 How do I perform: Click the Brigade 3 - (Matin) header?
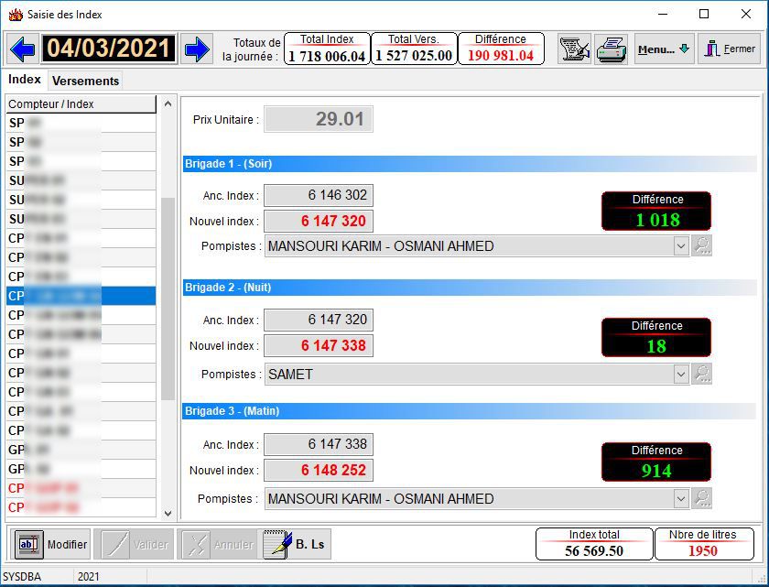470,411
